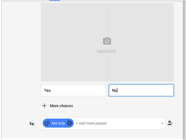Screen dimensions: 186x140
Task: Click the (optional) photo label
Action: (106, 51)
